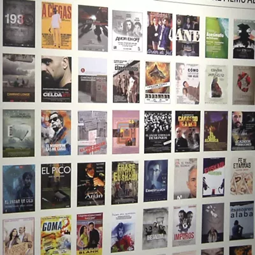Select the 1980 movie poster
This screenshot has height=255, width=255.
[19, 24]
